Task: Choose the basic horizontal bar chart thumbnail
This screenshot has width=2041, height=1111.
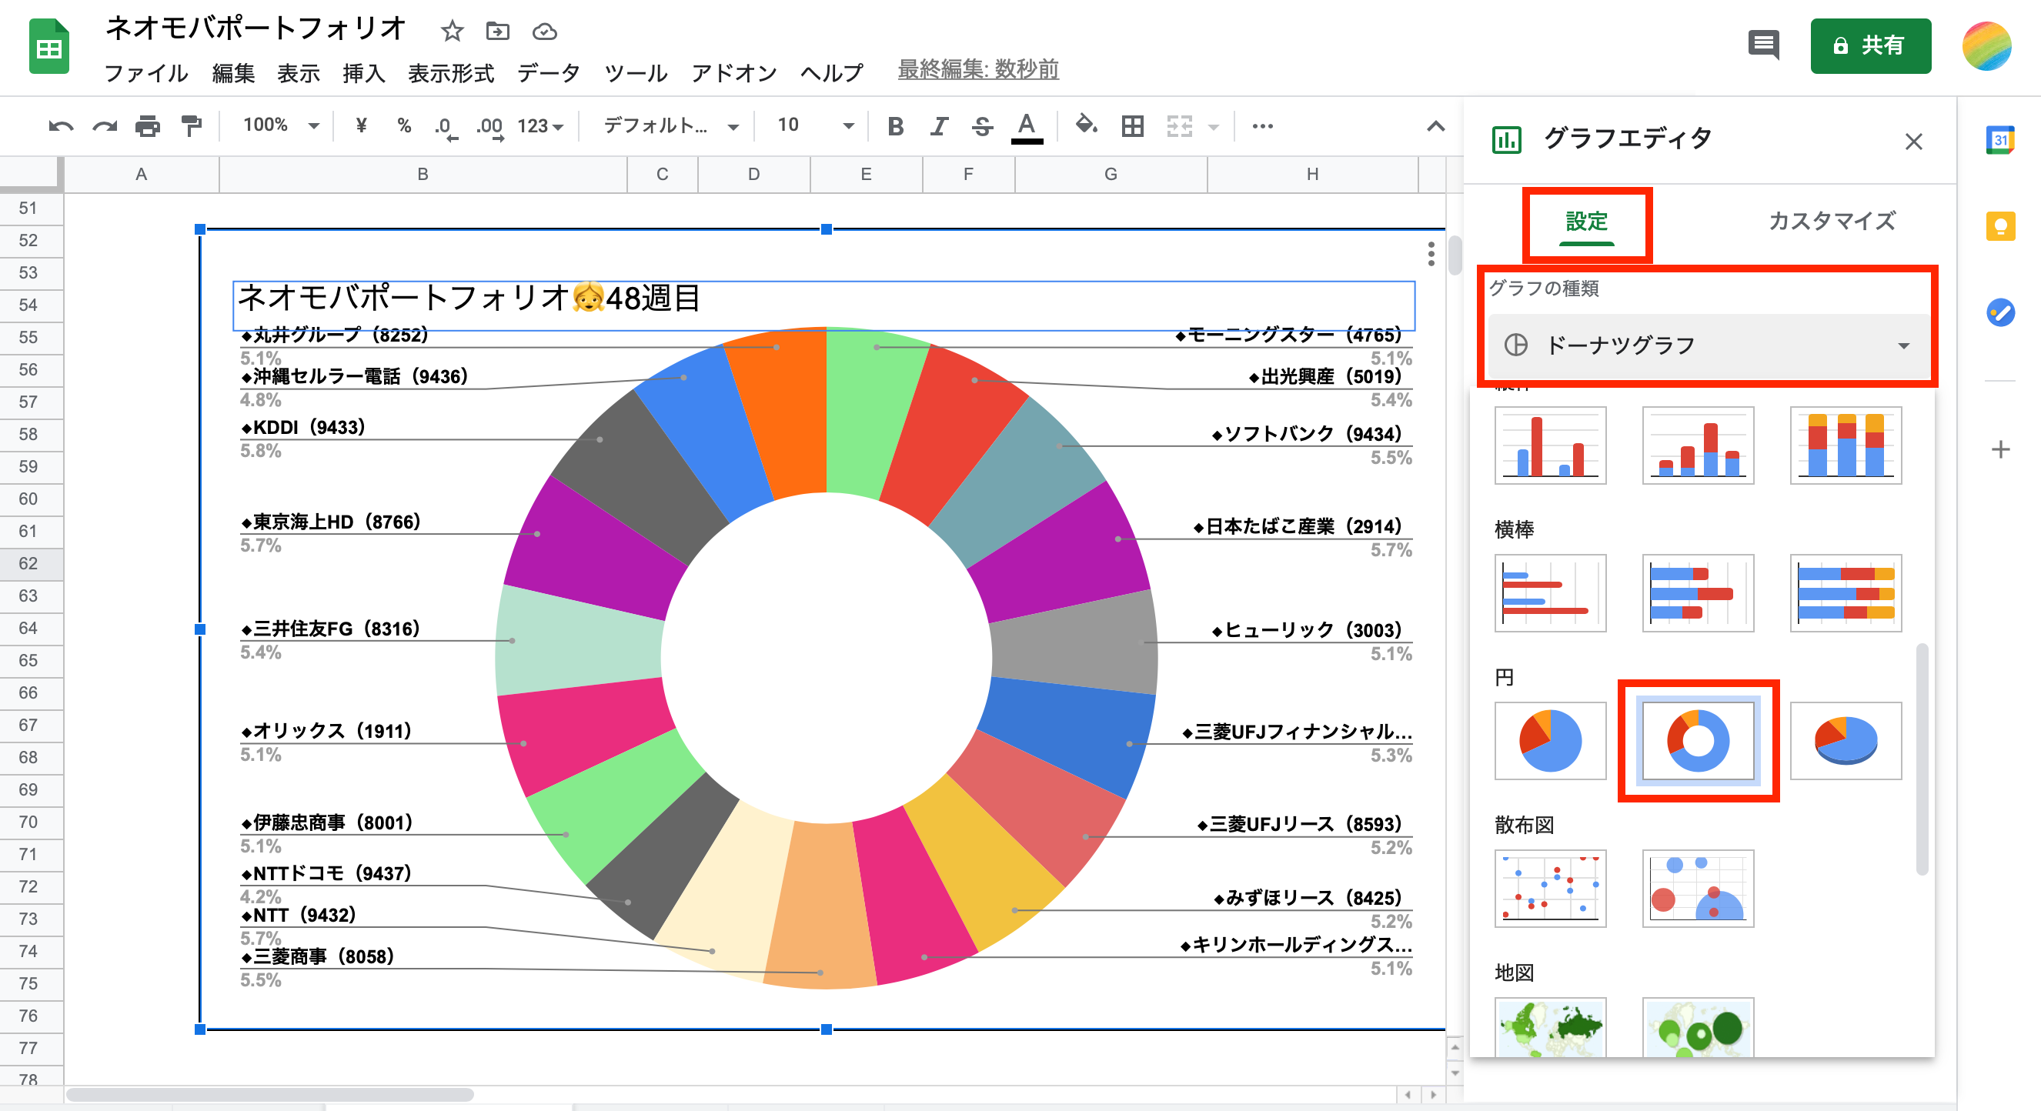Action: coord(1550,593)
